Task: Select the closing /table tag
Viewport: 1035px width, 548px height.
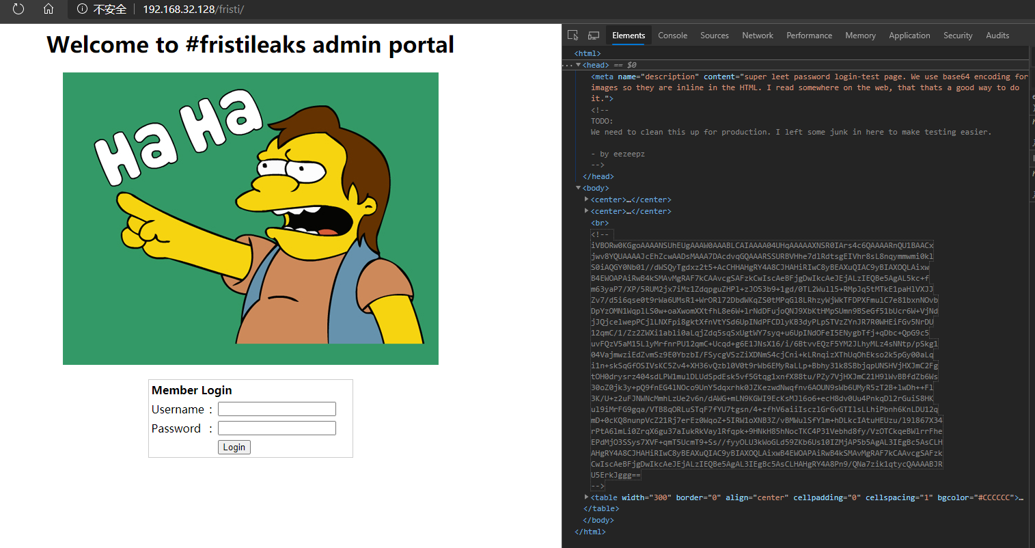Action: point(601,508)
